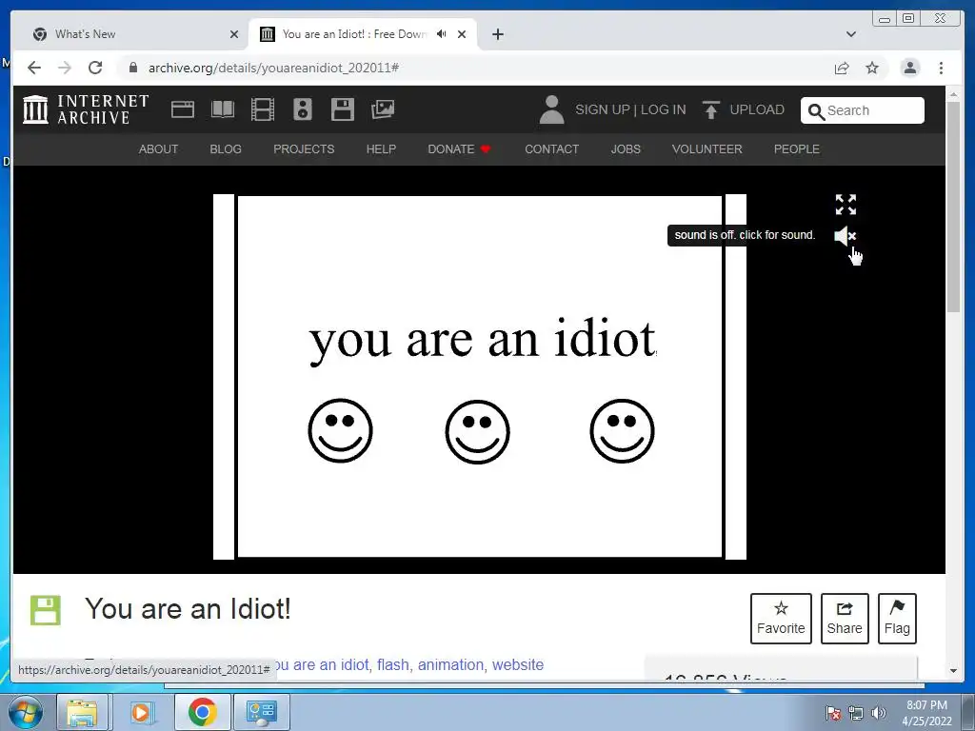Open the Software (floppy disk) section icon
The height and width of the screenshot is (731, 975).
(343, 109)
